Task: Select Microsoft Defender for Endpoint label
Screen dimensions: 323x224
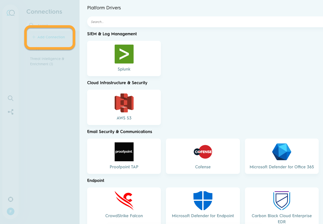Action: pyautogui.click(x=203, y=216)
